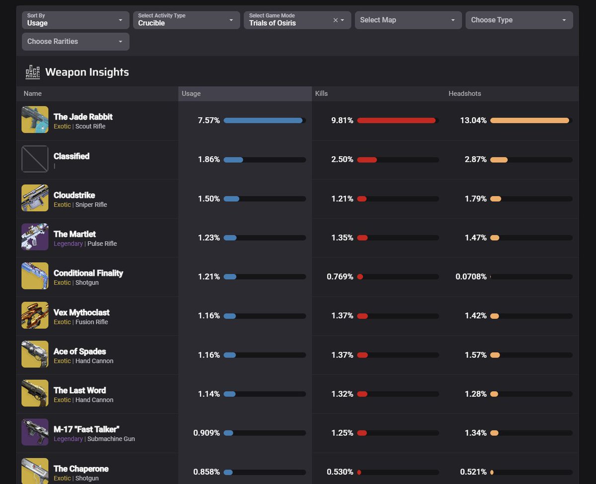Open The Last Word name link

click(x=79, y=390)
